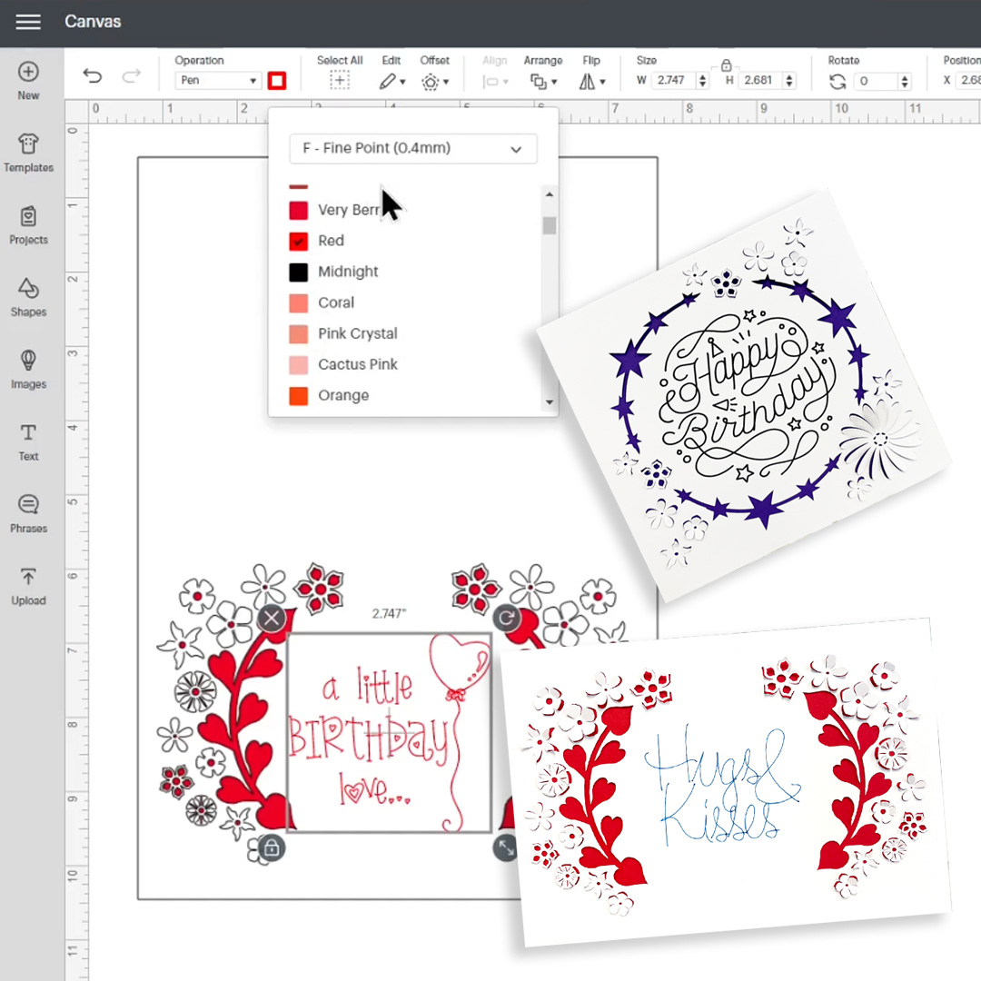The image size is (981, 981).
Task: Click the lock handle on selected image
Action: (271, 848)
